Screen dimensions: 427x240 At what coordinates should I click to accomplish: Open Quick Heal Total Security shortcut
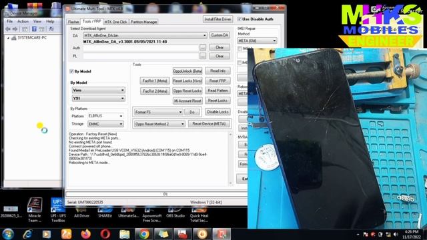coord(199,213)
